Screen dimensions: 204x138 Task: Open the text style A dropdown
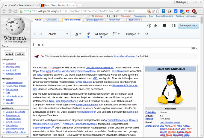[x=78, y=34]
